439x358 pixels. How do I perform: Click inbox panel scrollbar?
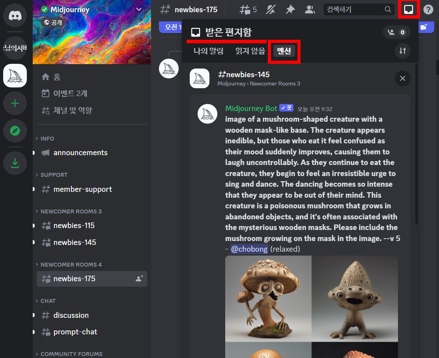(417, 144)
